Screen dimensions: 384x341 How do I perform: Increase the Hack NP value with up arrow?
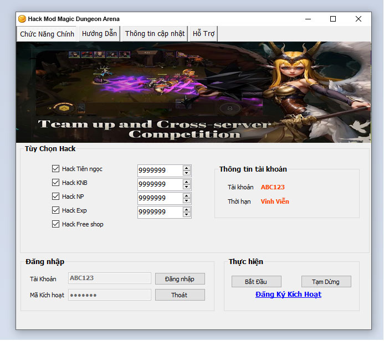pos(187,196)
